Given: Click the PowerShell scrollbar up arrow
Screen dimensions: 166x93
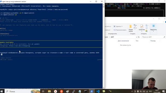Looking at the screenshot, I should click(x=103, y=5).
